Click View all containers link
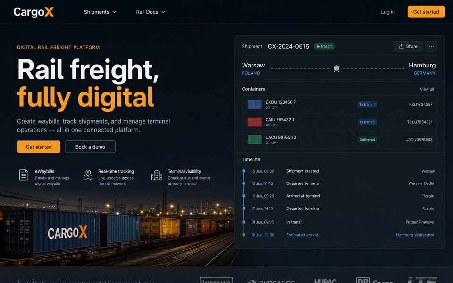This screenshot has width=453, height=283. pyautogui.click(x=427, y=89)
